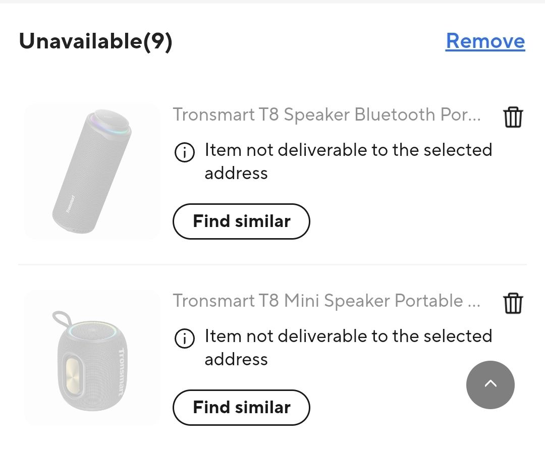The height and width of the screenshot is (450, 545).
Task: Open Tronsmart T8 Speaker Bluetooth title
Action: [x=326, y=115]
